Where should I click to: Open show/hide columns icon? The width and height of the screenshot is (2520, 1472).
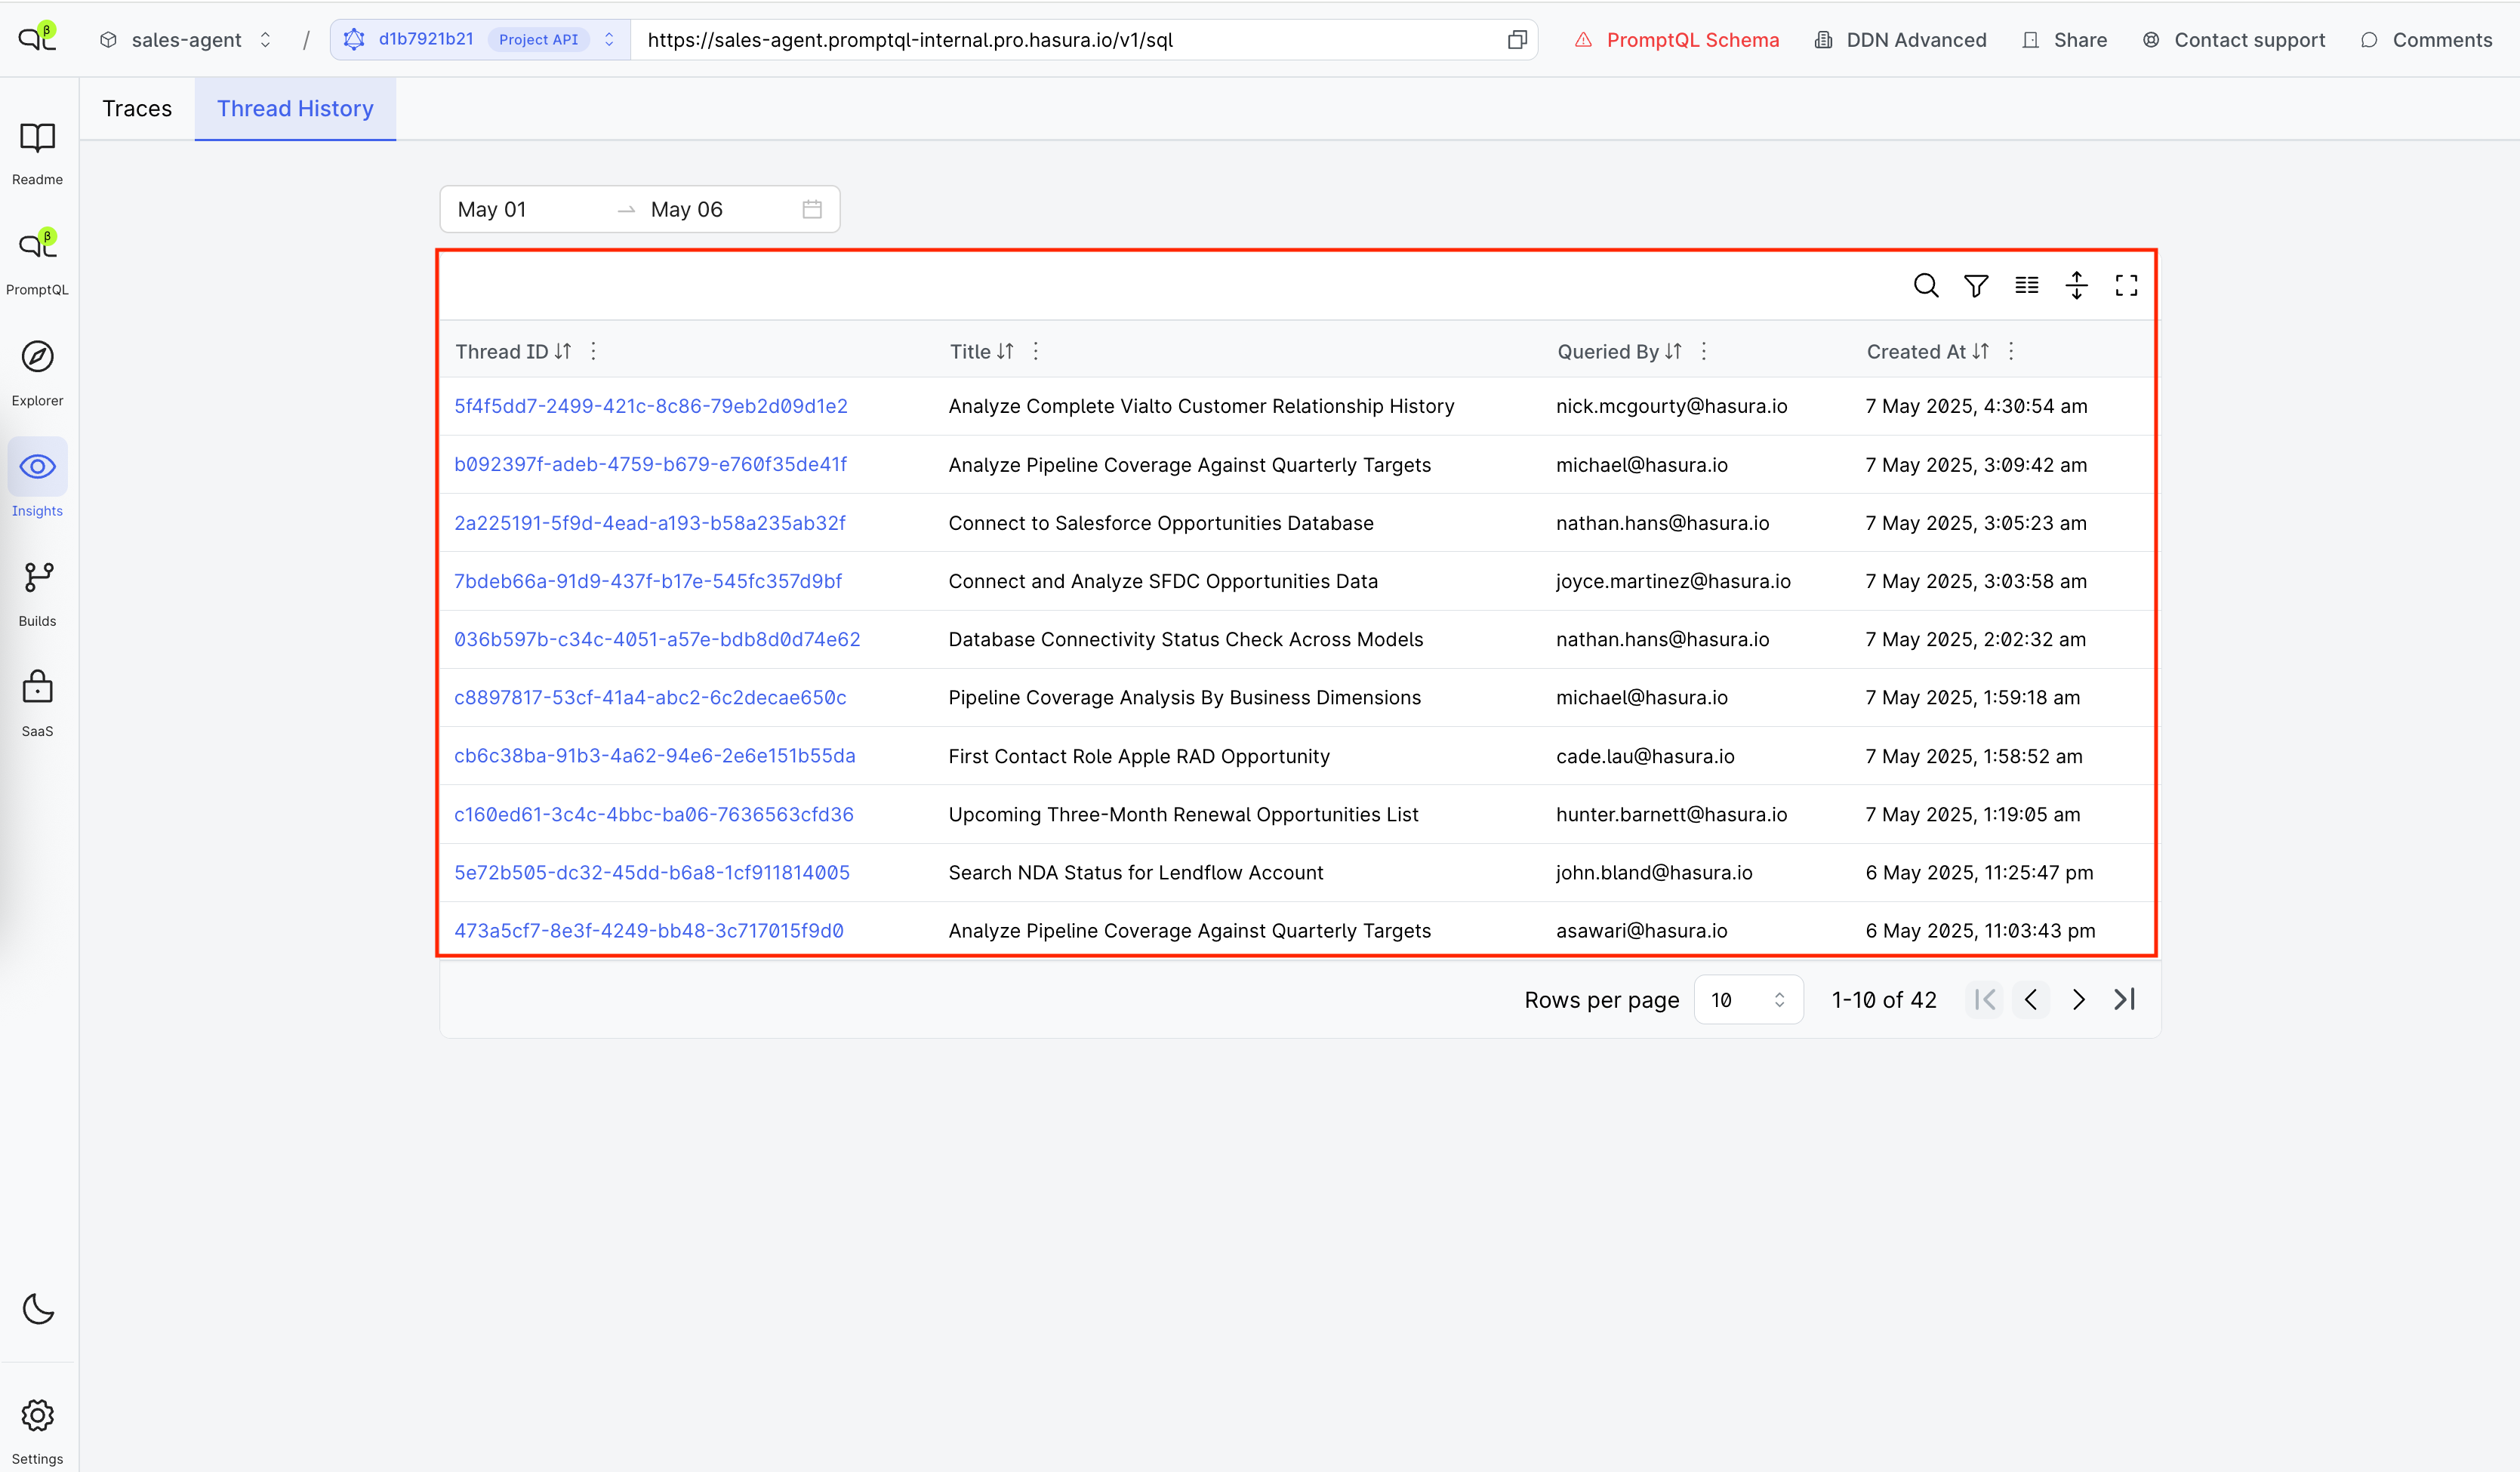[2026, 286]
